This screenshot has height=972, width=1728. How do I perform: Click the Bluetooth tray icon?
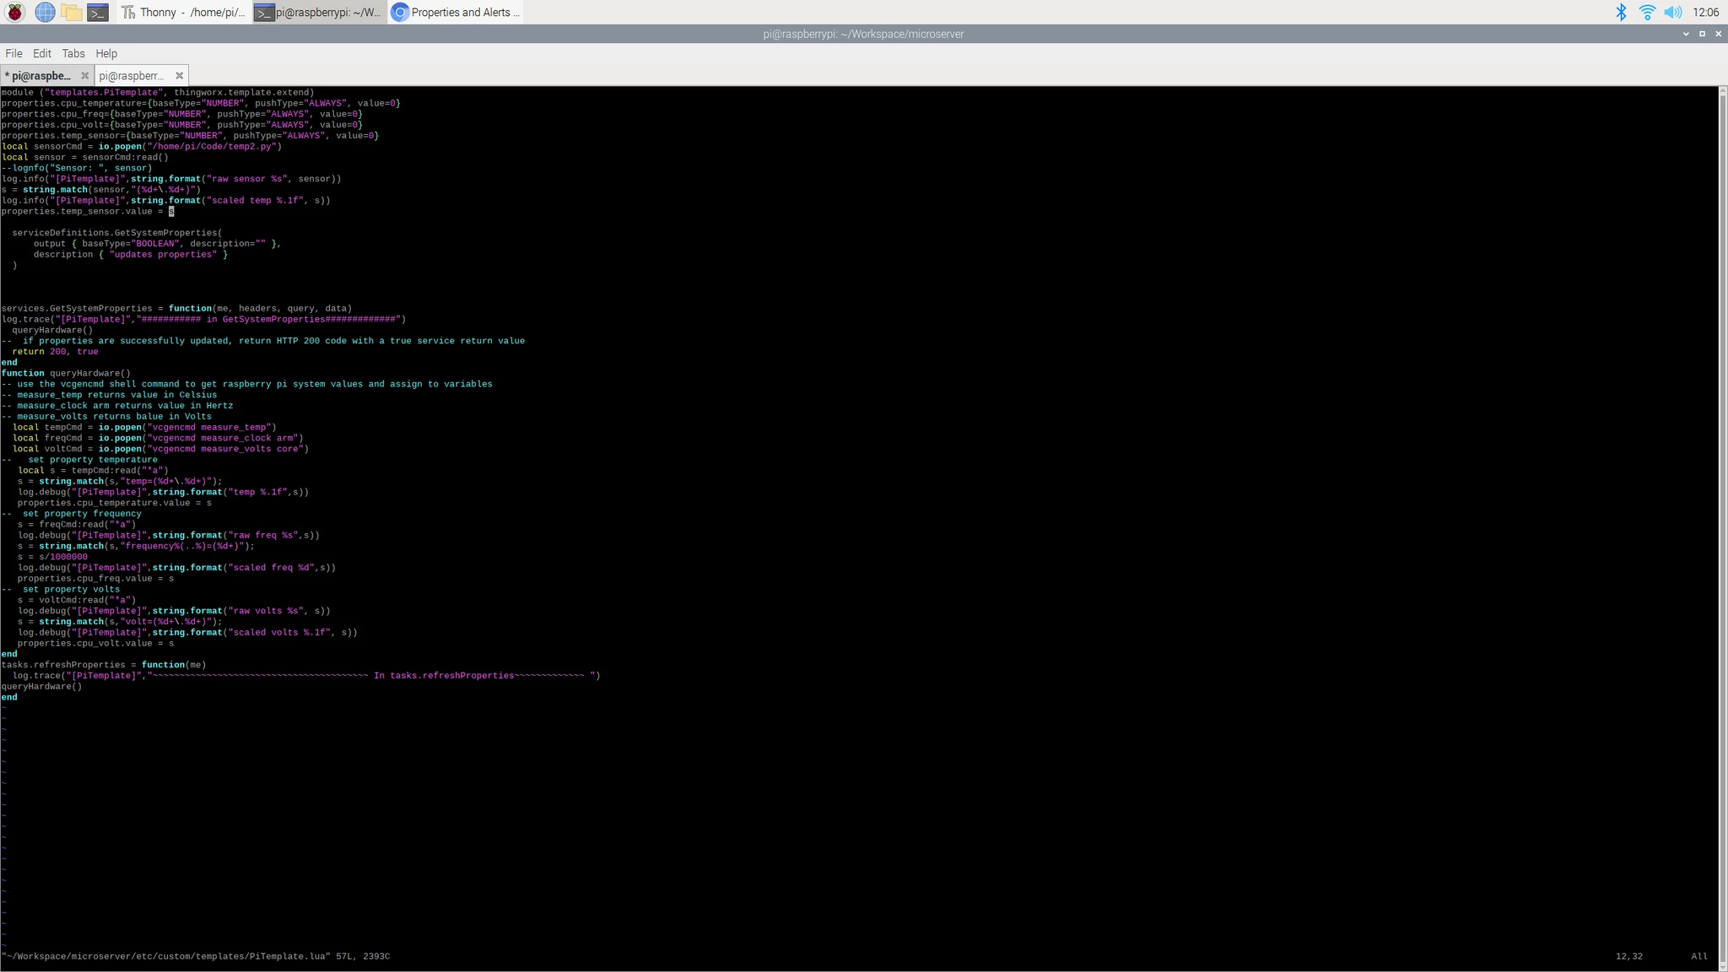pos(1620,12)
